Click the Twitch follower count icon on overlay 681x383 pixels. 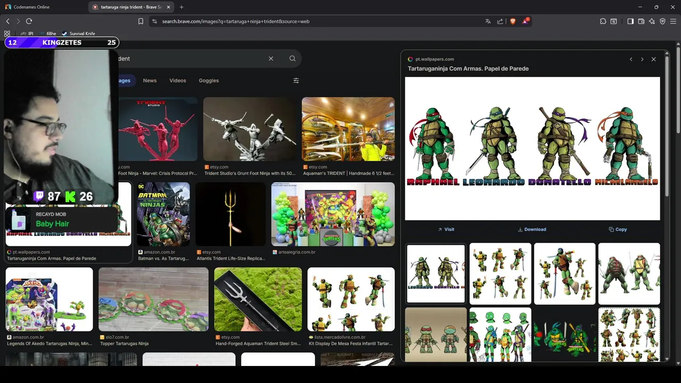pyautogui.click(x=39, y=196)
